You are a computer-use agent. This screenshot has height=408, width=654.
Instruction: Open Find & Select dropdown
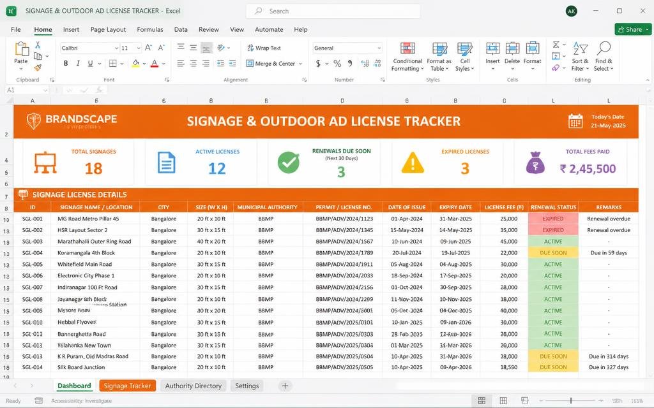[x=604, y=57]
